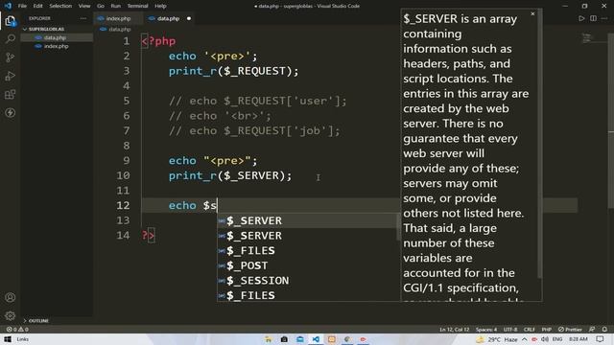This screenshot has width=614, height=345.
Task: Open the Explorer panel's Views and More Actions ellipsis
Action: 83,18
